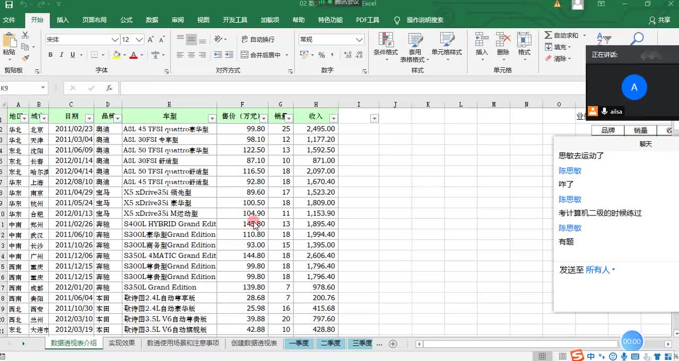Image resolution: width=679 pixels, height=361 pixels.
Task: Decrease font size with smaller A icon
Action: click(x=162, y=40)
